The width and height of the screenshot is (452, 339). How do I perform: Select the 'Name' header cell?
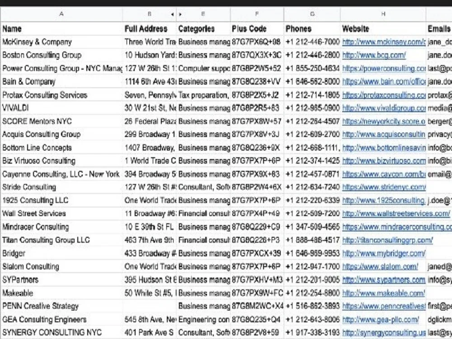coord(61,29)
